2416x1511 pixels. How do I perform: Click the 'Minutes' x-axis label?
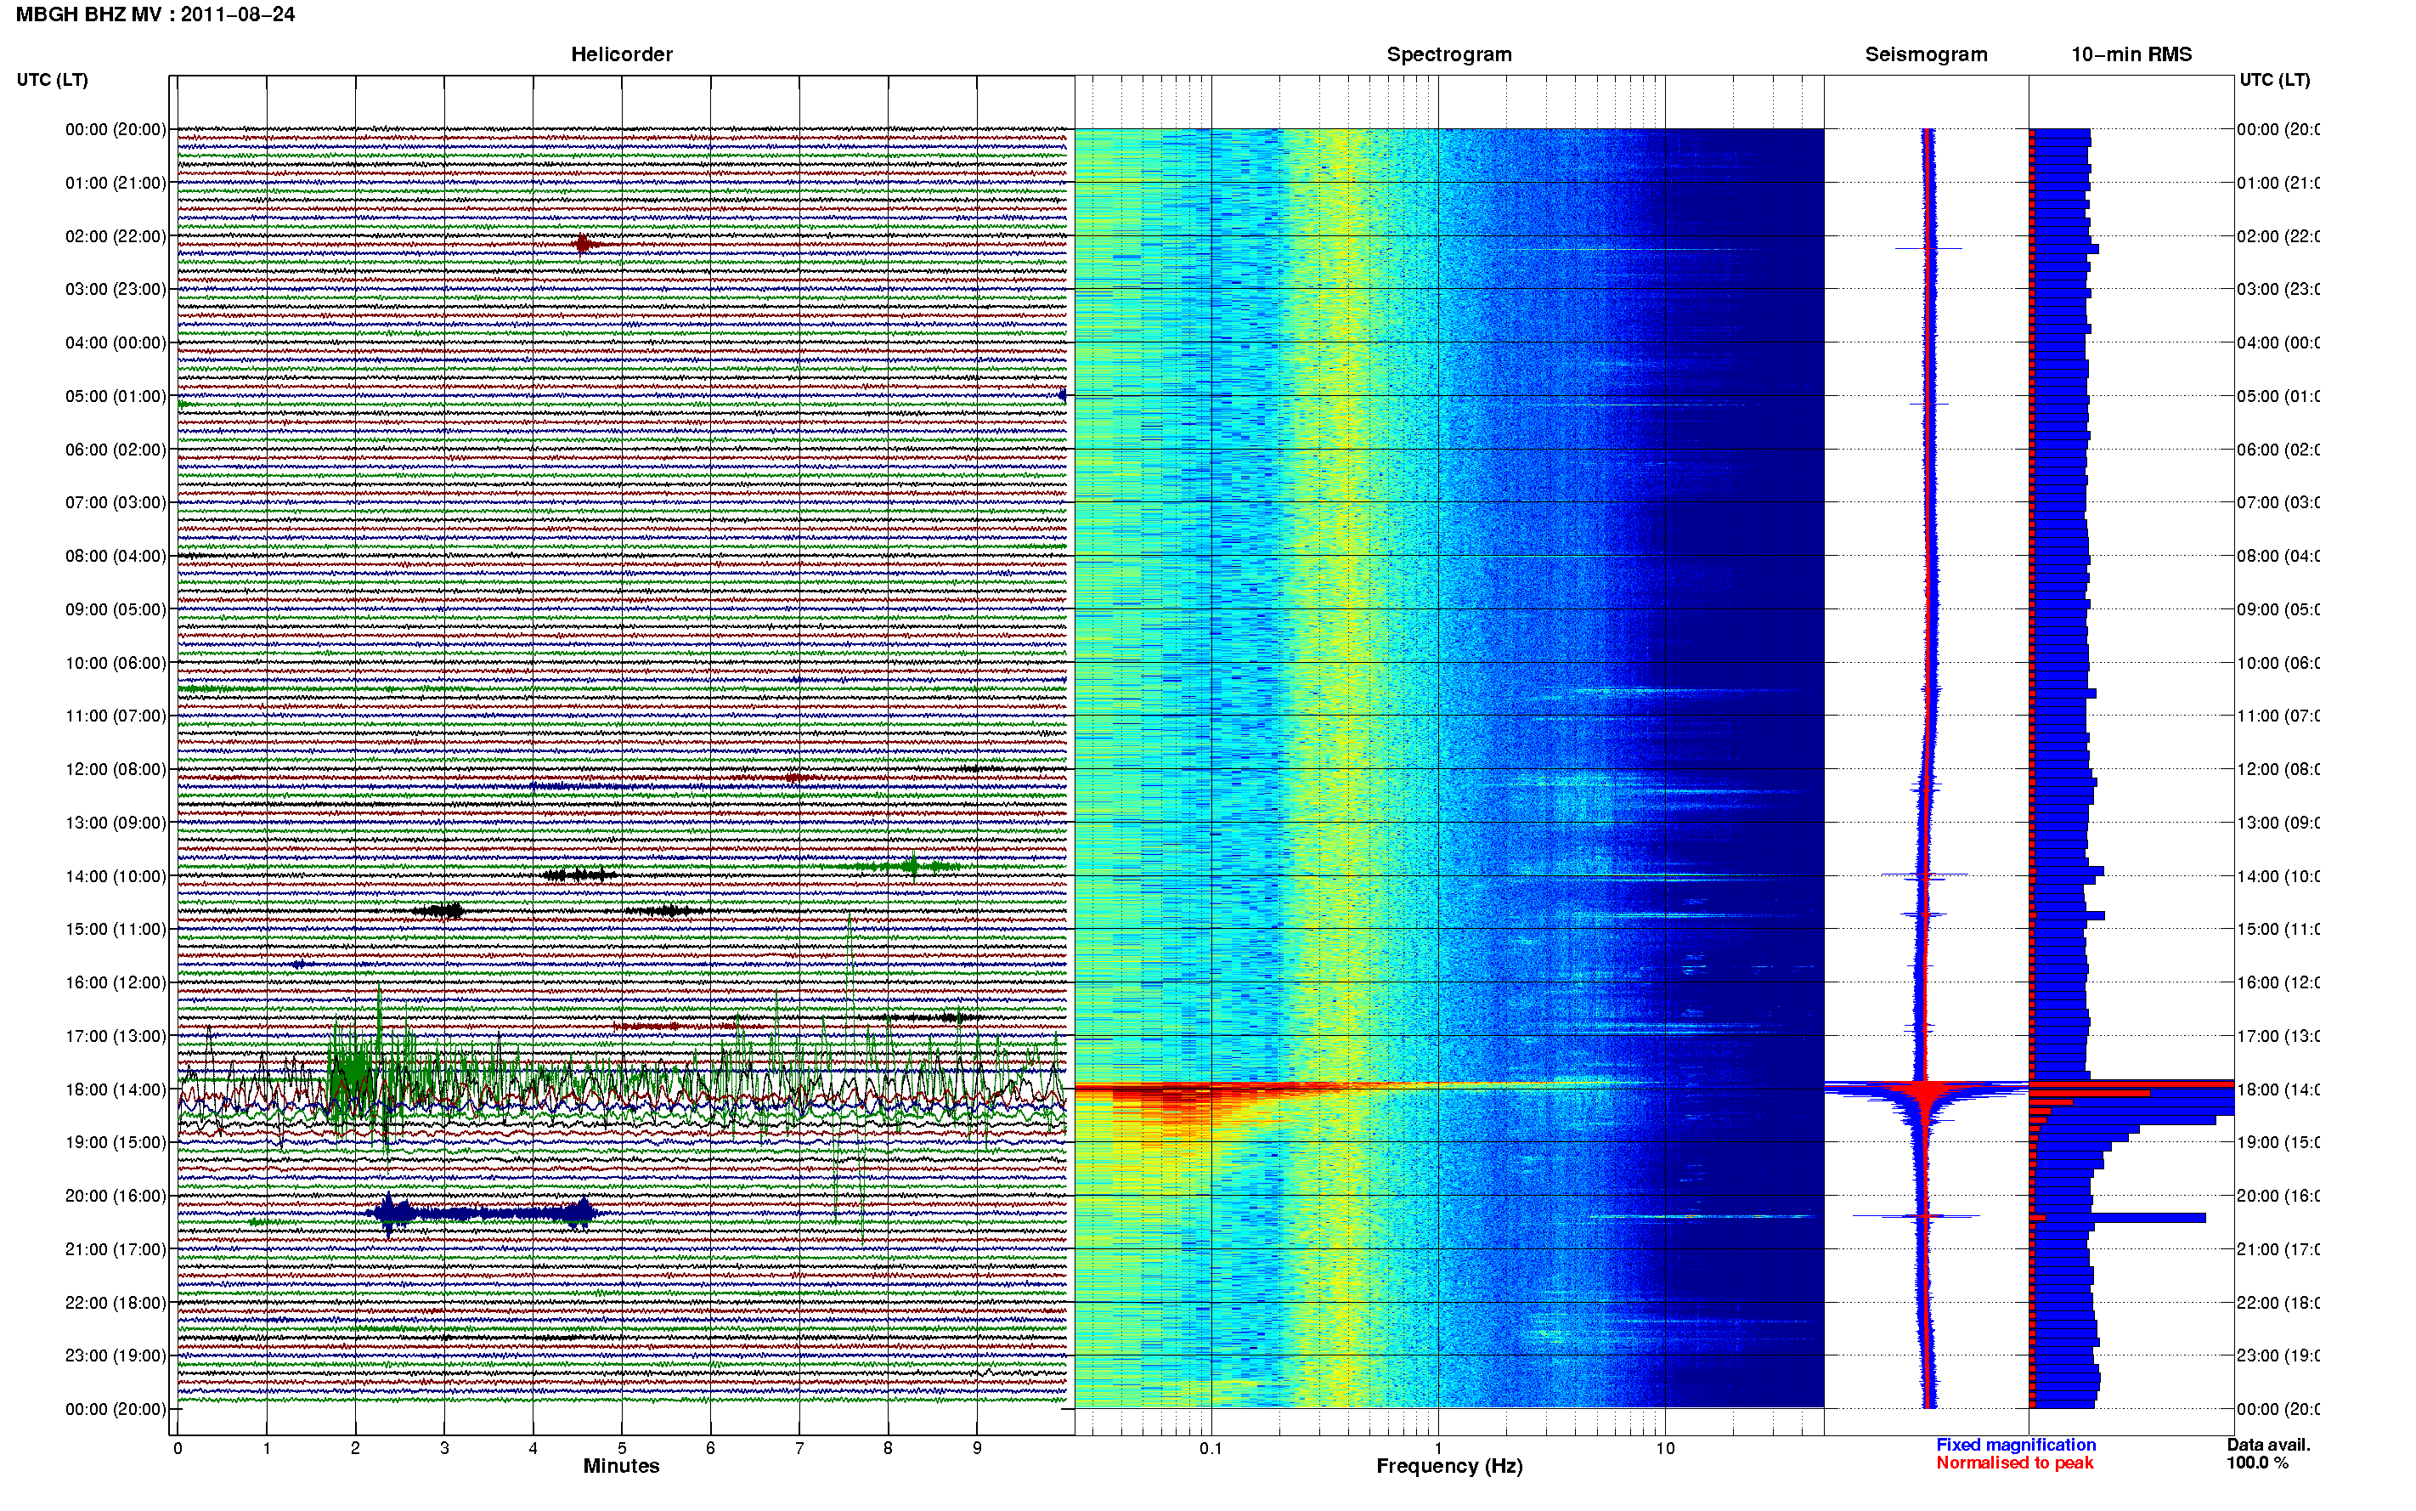(x=621, y=1466)
